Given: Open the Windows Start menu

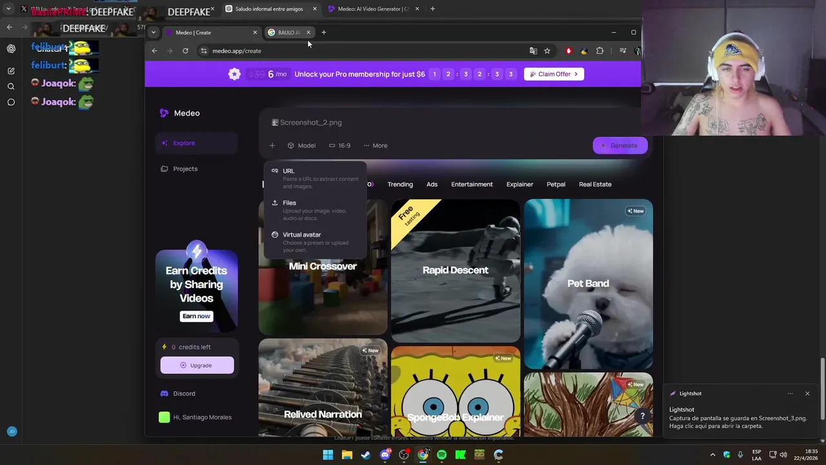Looking at the screenshot, I should [x=328, y=455].
